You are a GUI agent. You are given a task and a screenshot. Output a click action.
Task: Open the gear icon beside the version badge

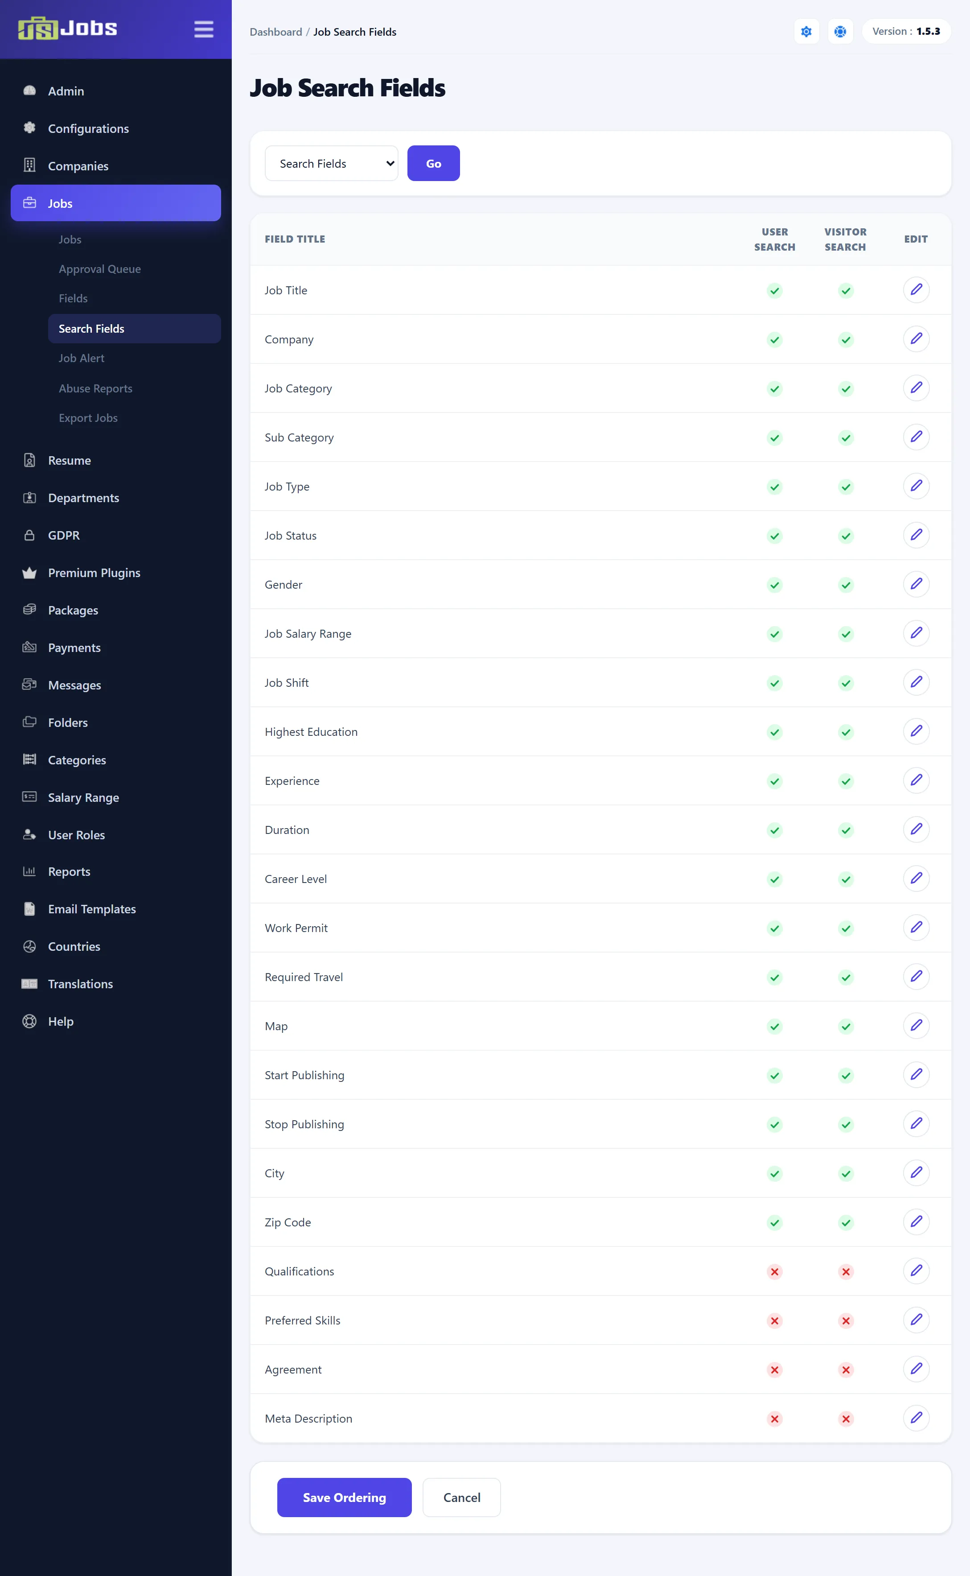[x=806, y=32]
